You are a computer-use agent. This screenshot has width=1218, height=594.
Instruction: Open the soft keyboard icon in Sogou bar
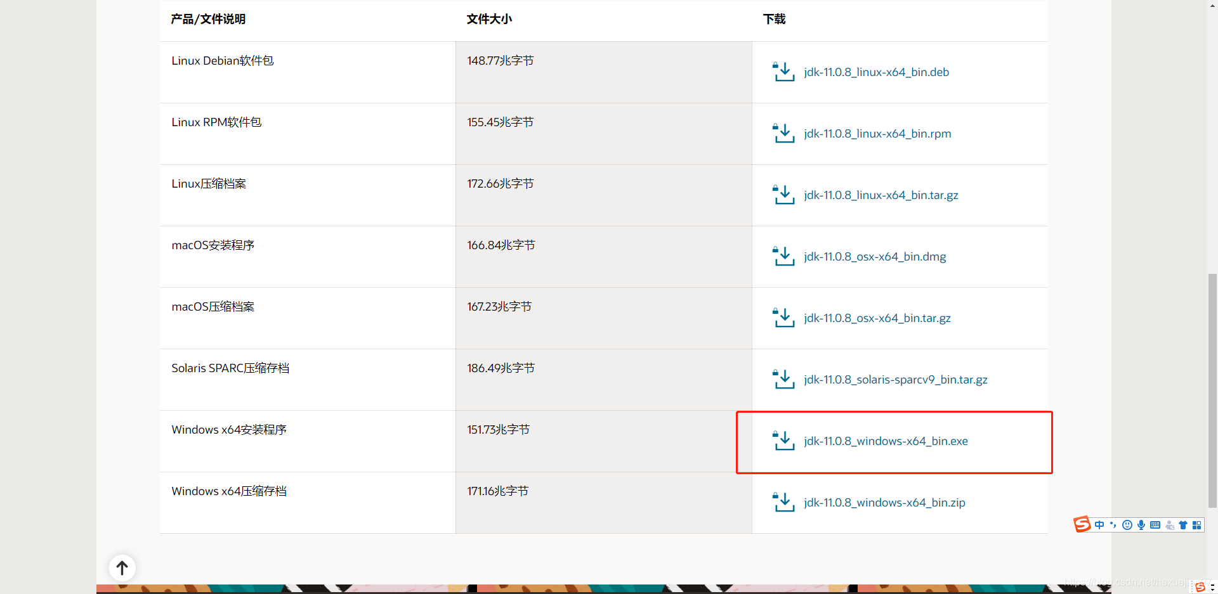pos(1155,525)
